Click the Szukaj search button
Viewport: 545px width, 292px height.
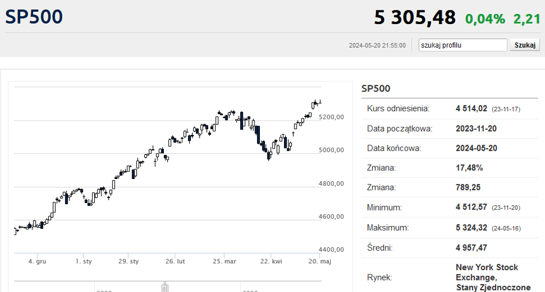pos(524,45)
